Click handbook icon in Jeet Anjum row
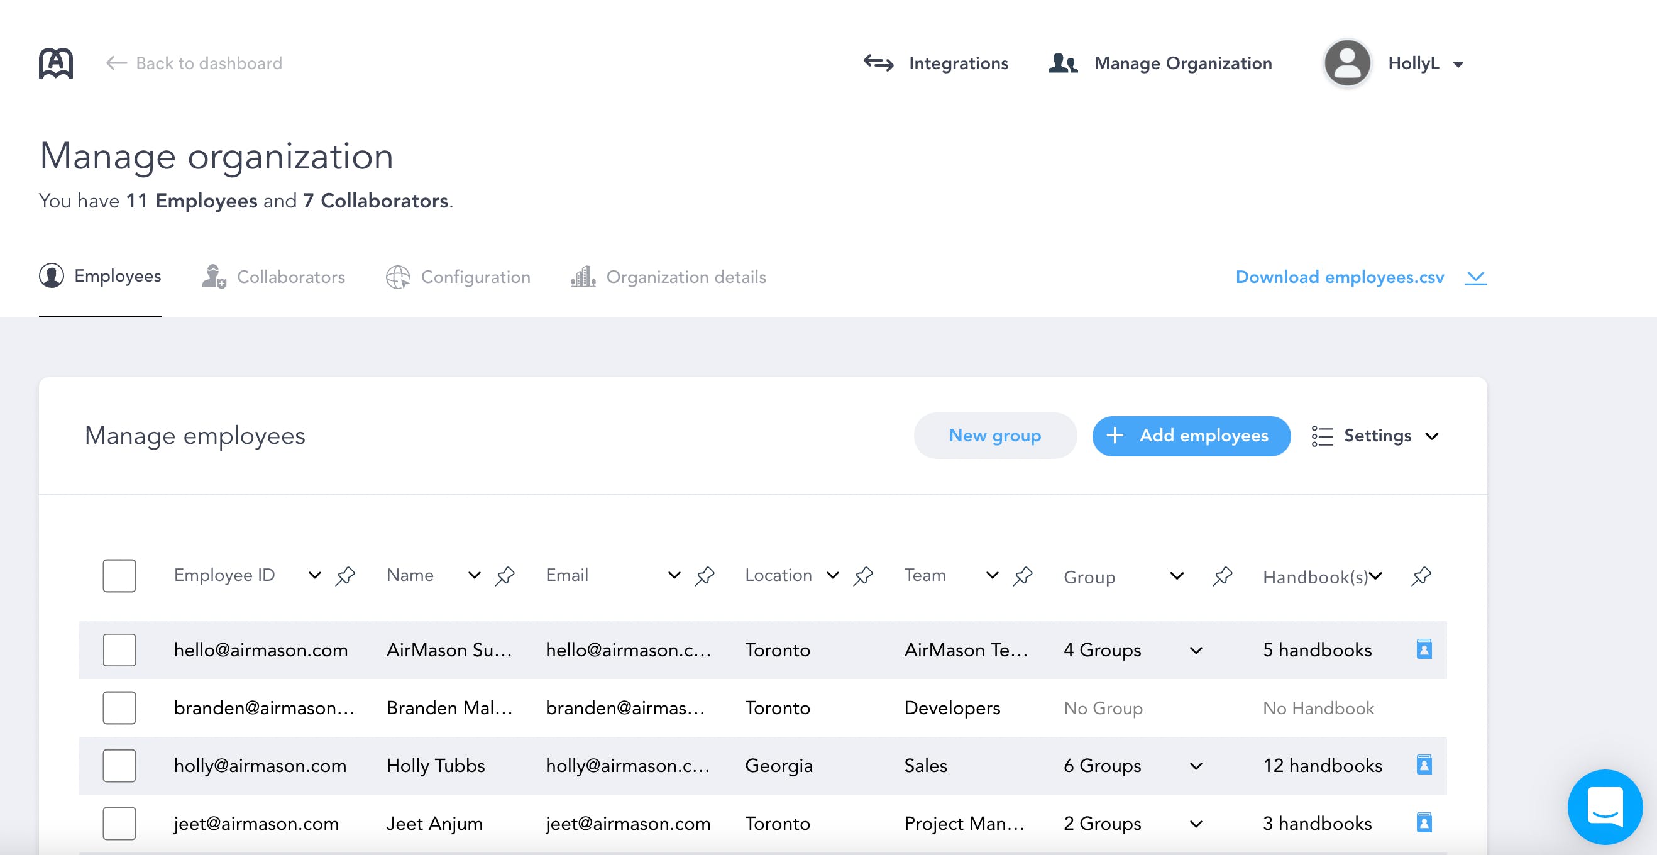Viewport: 1657px width, 855px height. (x=1424, y=823)
